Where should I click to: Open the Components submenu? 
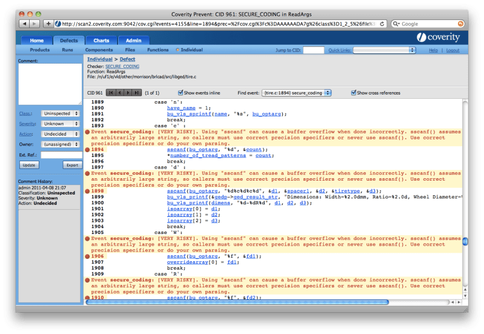(x=99, y=50)
